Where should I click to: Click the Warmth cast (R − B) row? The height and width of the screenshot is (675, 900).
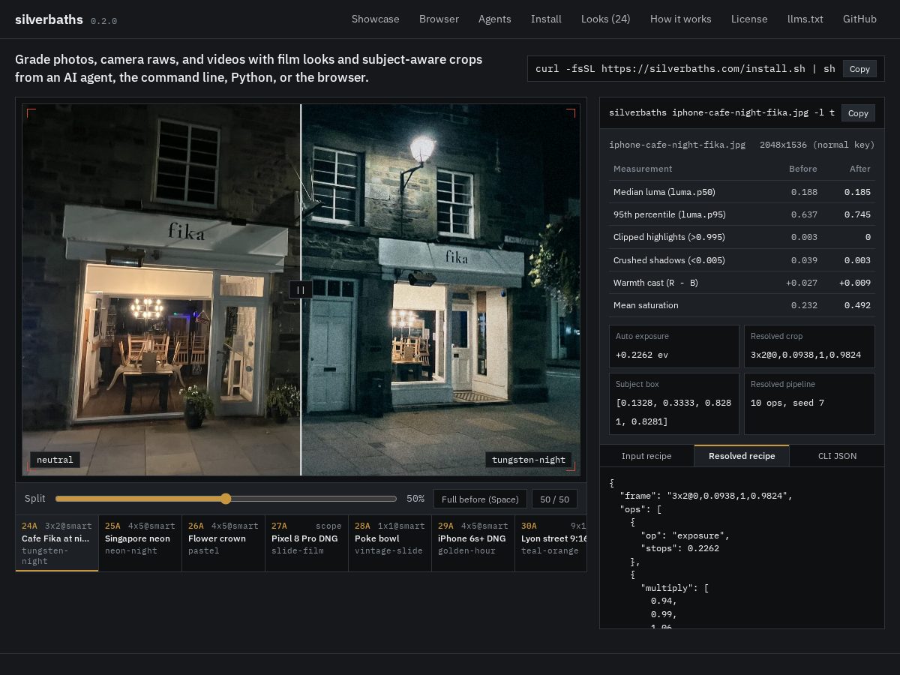click(742, 283)
